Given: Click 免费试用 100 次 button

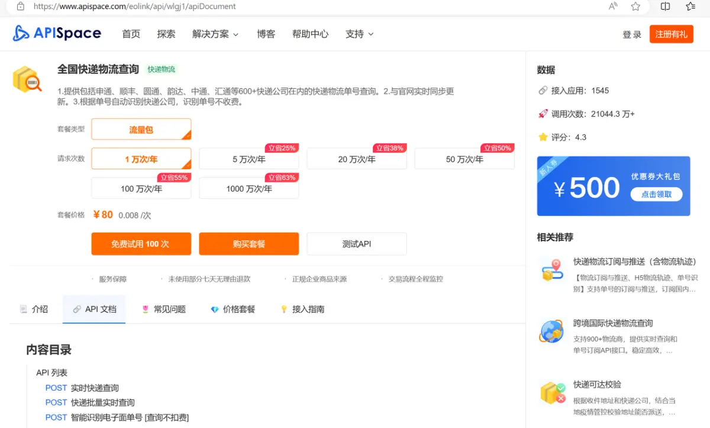Looking at the screenshot, I should (141, 244).
